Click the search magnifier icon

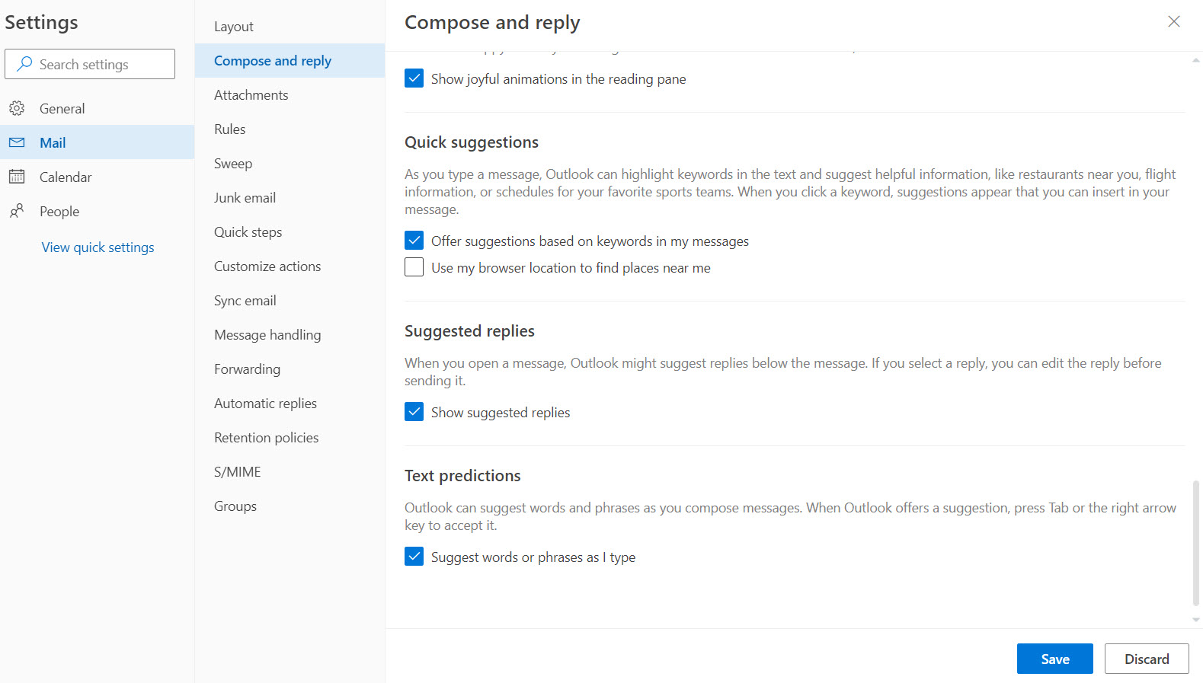click(25, 64)
